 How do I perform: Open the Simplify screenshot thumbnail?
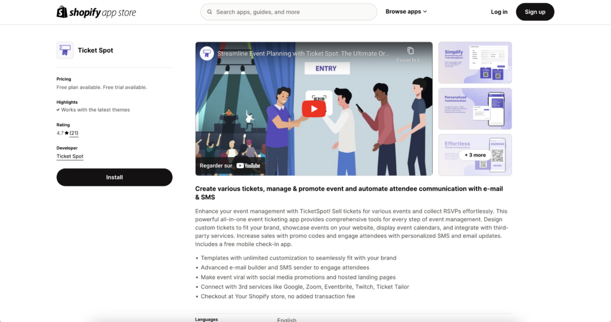coord(475,63)
